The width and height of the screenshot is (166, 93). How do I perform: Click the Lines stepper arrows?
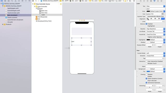[x=164, y=21]
